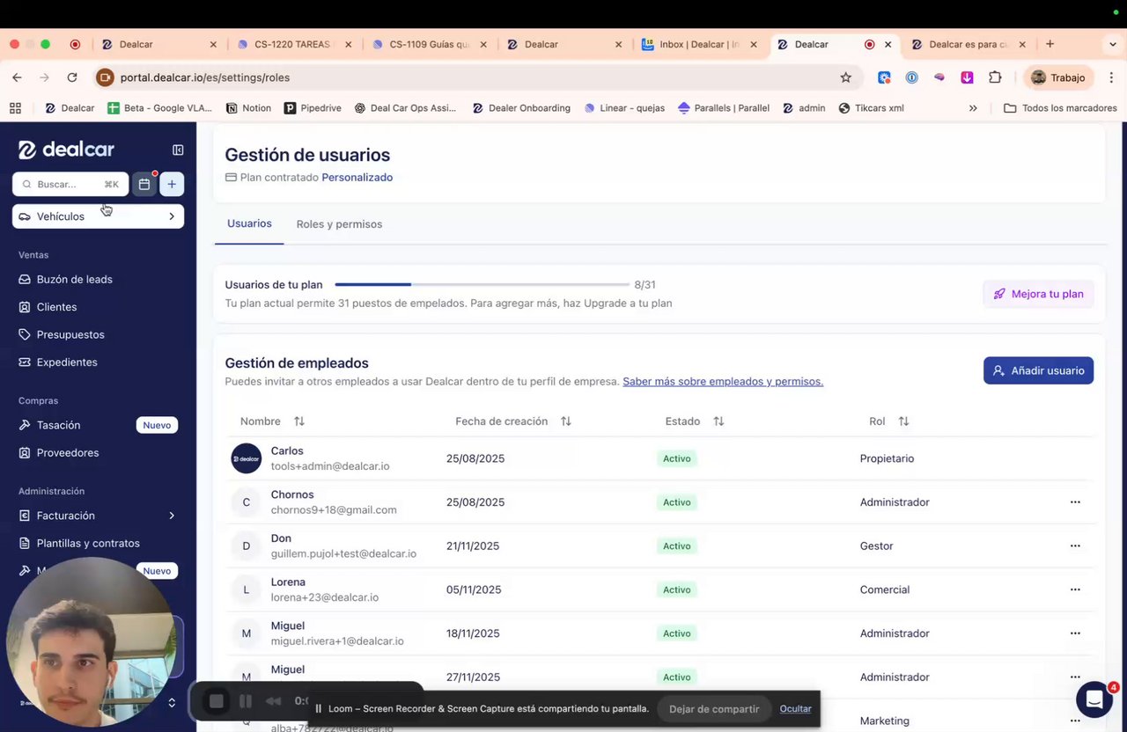Click the Usuarios de tu plan progress bar

482,285
